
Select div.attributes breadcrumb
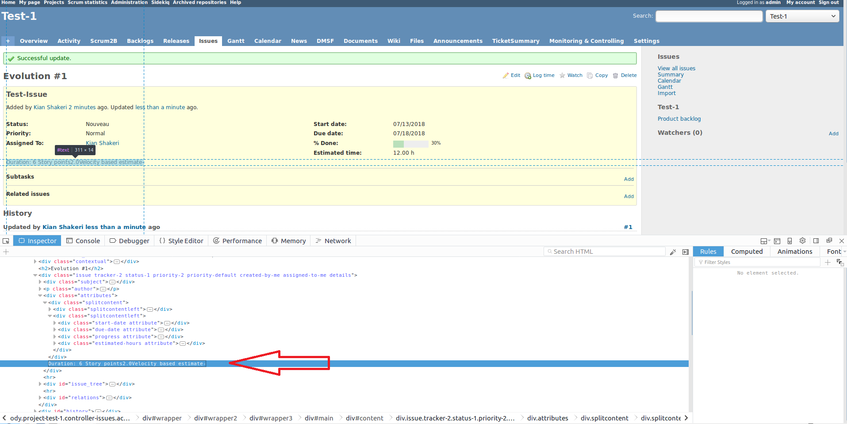(x=547, y=418)
